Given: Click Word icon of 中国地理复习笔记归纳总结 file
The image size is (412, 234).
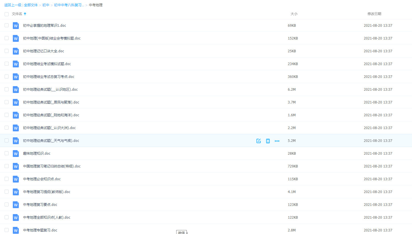Looking at the screenshot, I should point(16,166).
